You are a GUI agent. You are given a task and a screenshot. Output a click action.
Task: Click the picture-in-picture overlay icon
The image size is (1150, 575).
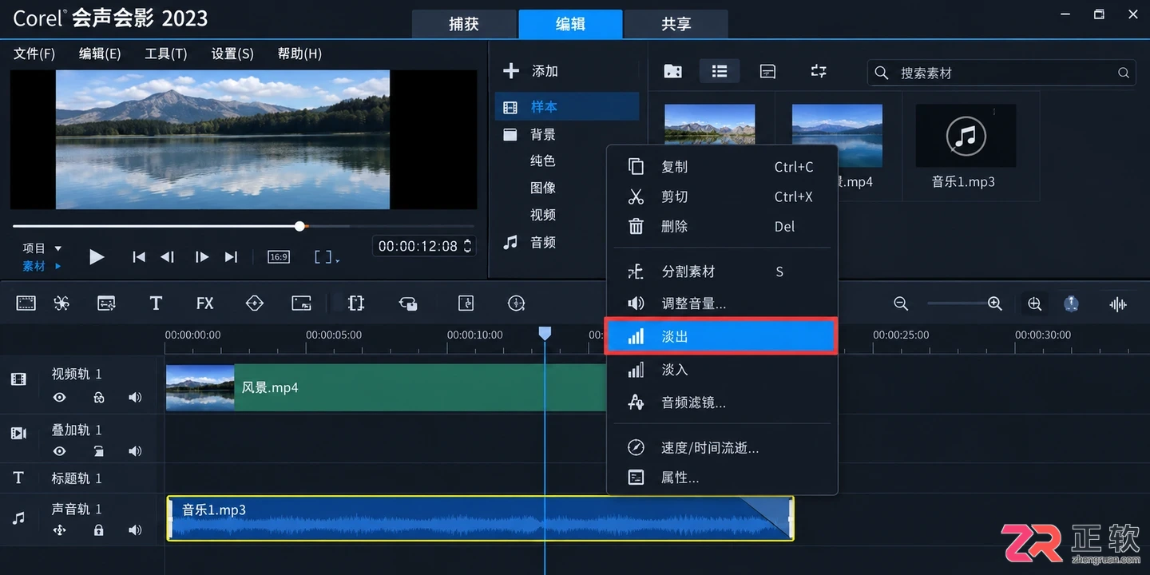(x=301, y=303)
